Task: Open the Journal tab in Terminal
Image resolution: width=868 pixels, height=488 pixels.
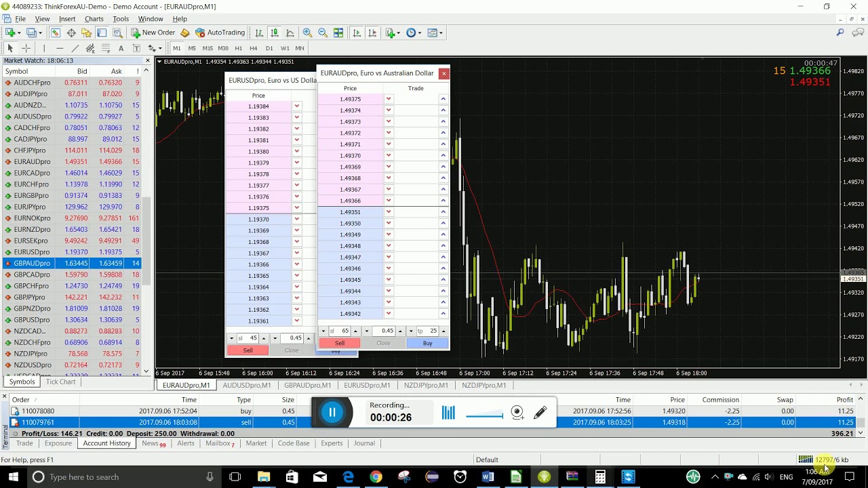Action: click(x=364, y=443)
